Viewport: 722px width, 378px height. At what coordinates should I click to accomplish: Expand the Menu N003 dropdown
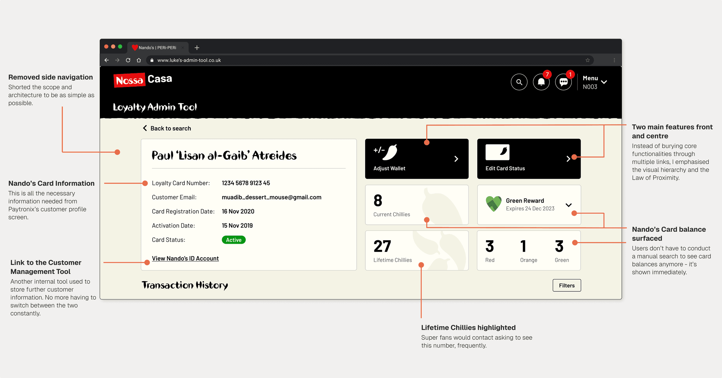click(x=595, y=82)
